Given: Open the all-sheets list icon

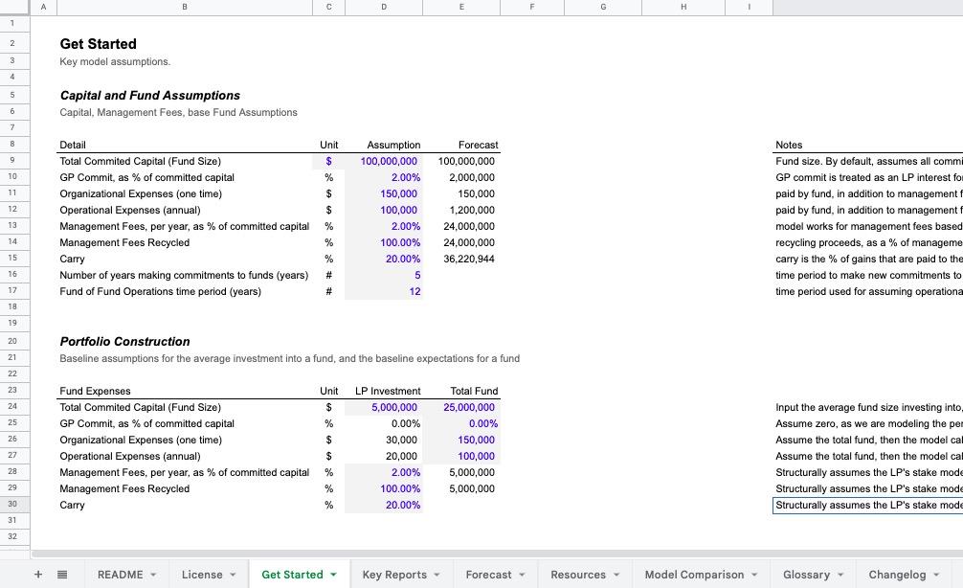Looking at the screenshot, I should [x=64, y=574].
